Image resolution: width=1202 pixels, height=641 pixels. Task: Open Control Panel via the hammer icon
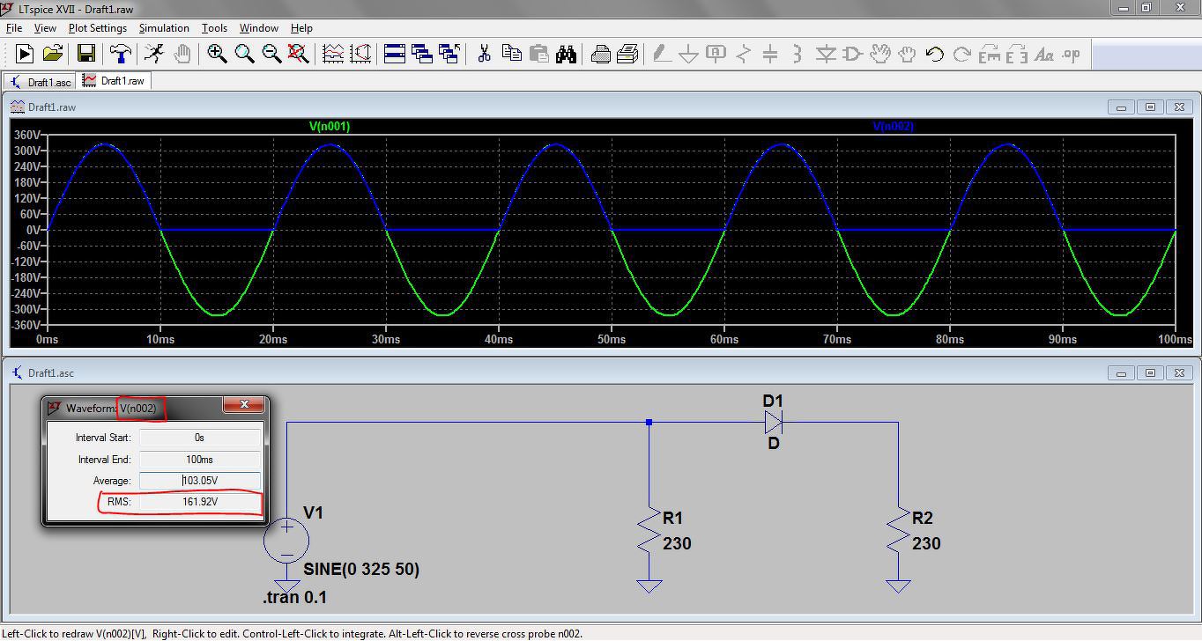[x=120, y=55]
